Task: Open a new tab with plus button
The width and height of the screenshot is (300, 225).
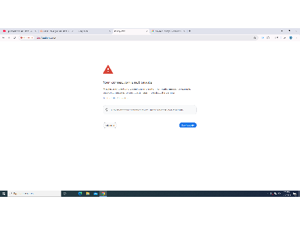Action: click(x=189, y=31)
